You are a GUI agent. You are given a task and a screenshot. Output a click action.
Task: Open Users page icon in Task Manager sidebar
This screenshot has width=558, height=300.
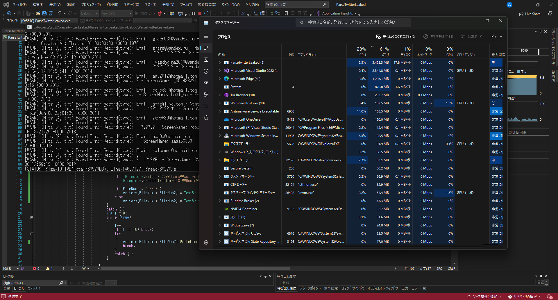click(x=206, y=94)
